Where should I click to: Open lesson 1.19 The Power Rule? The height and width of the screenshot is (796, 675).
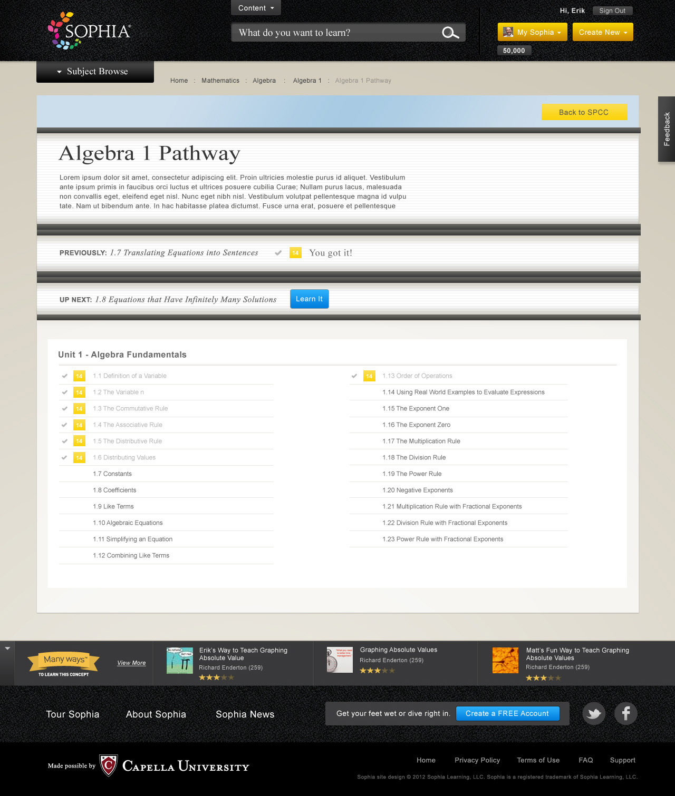412,474
